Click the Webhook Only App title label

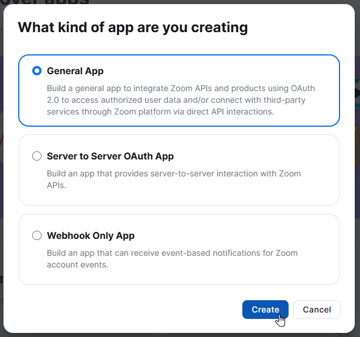click(91, 236)
